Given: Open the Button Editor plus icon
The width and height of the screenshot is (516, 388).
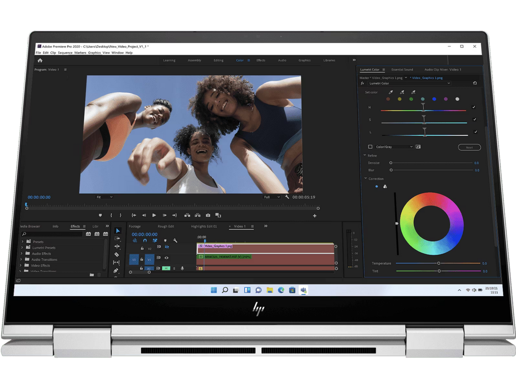Looking at the screenshot, I should point(315,216).
